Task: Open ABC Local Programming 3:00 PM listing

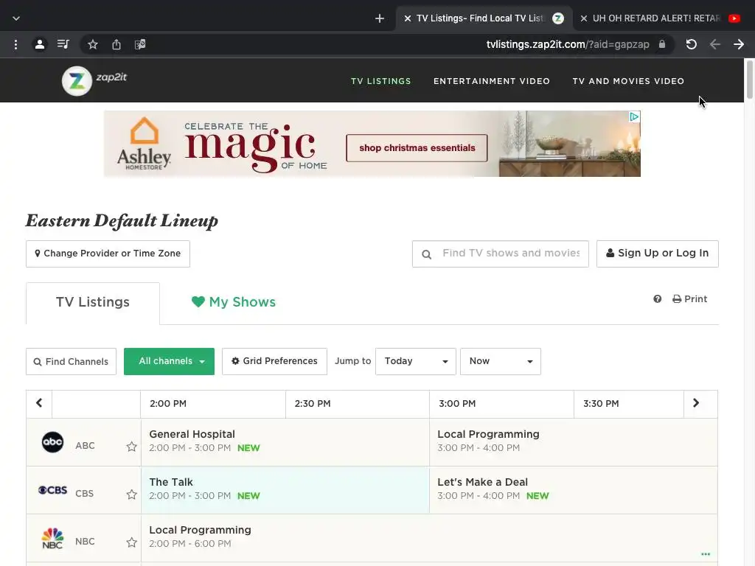Action: (573, 442)
